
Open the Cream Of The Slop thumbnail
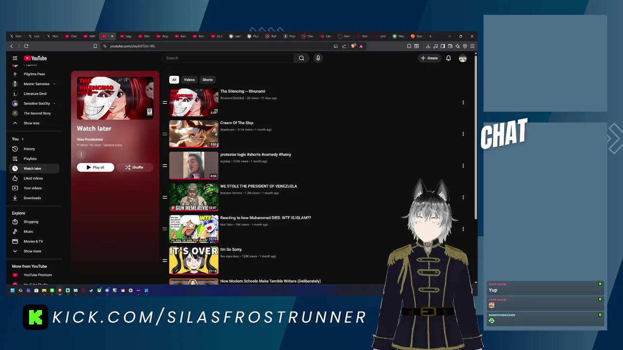click(194, 134)
